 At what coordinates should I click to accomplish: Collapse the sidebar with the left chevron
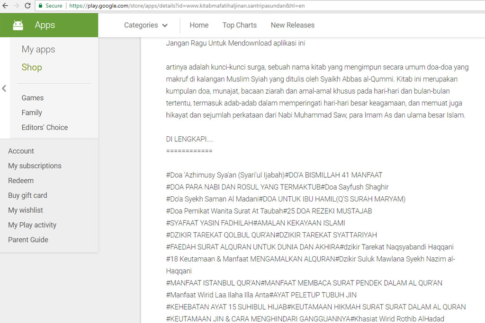pos(4,88)
